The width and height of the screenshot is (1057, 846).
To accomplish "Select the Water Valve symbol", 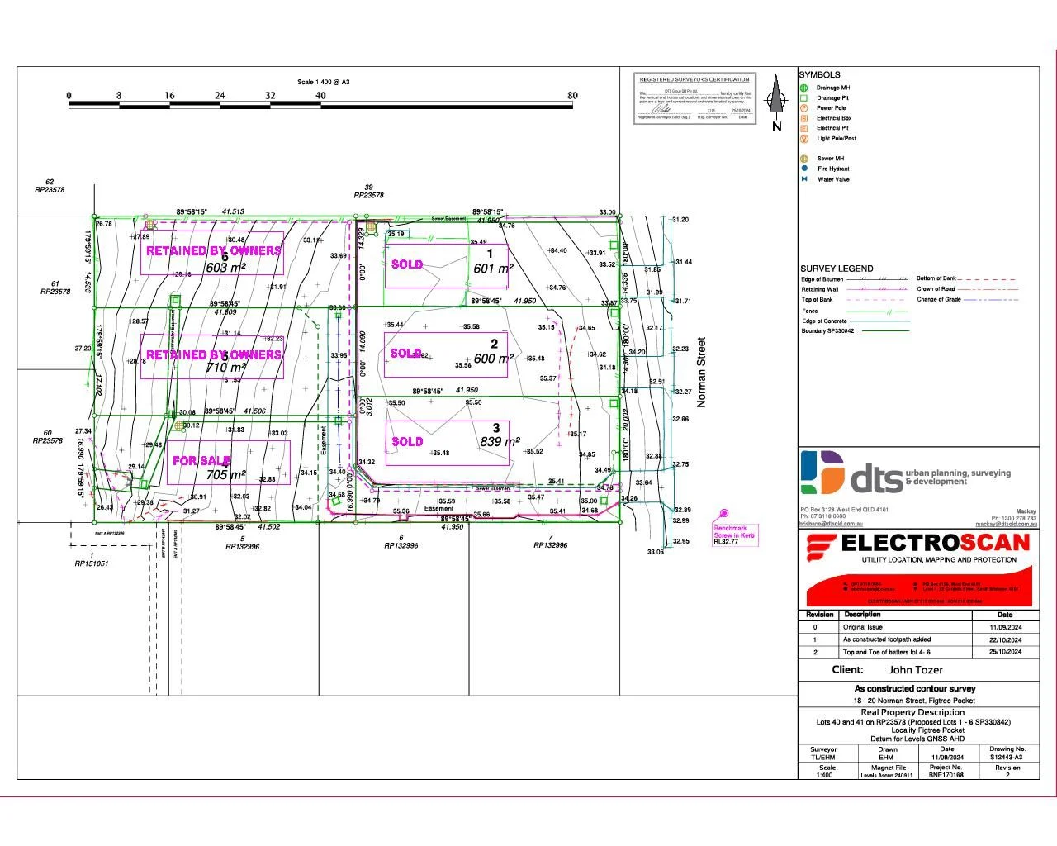I will (x=803, y=179).
